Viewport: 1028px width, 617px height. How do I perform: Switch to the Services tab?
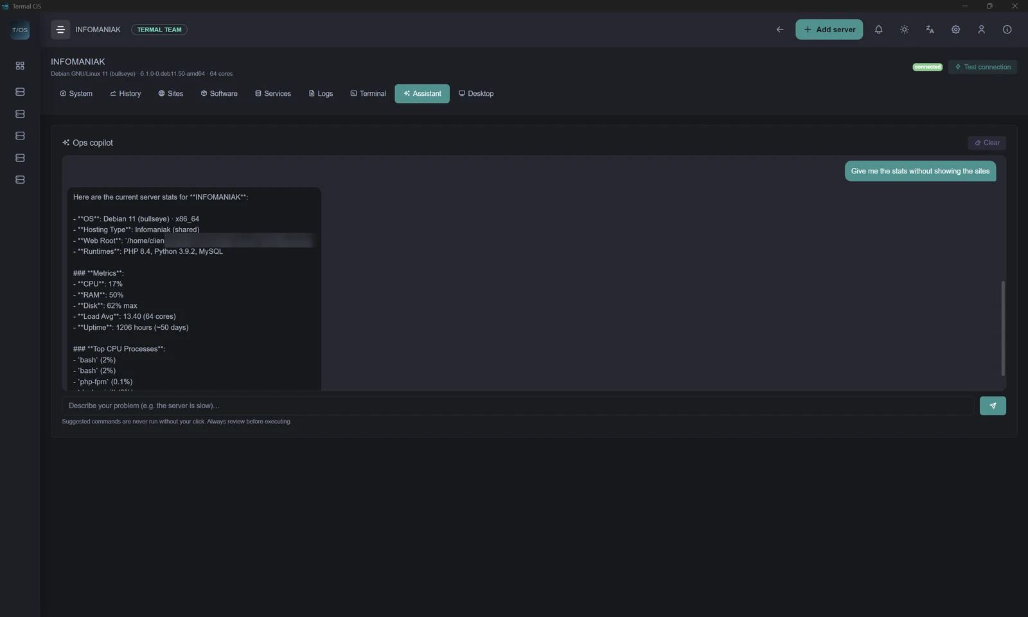point(273,94)
